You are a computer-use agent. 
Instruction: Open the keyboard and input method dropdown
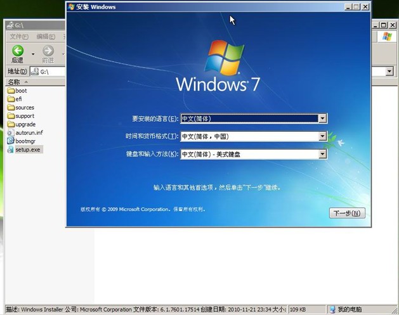click(x=322, y=154)
